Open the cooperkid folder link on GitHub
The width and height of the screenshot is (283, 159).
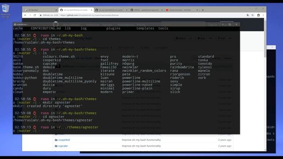[64, 140]
